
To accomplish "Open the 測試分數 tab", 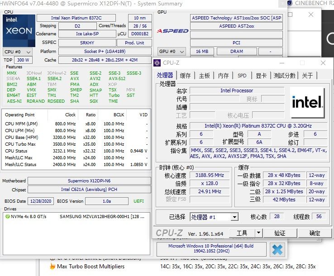I will (284, 76).
